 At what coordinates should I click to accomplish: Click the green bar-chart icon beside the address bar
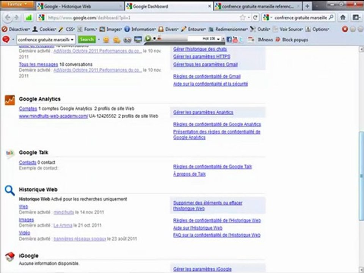28,18
